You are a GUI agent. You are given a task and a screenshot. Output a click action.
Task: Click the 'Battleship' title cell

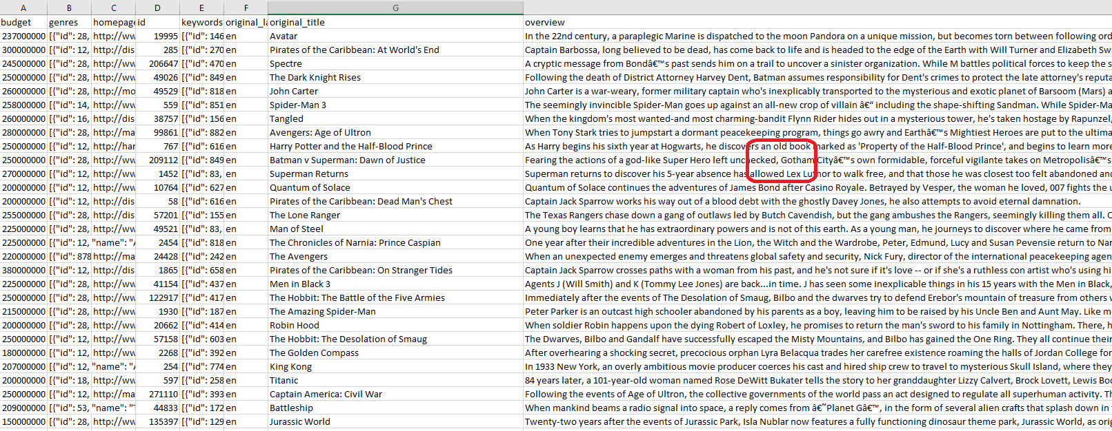(291, 408)
